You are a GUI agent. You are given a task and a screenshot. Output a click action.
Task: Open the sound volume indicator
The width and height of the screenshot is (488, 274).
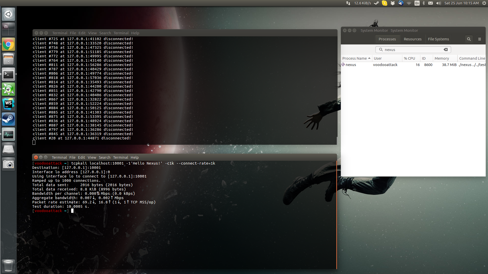[x=438, y=3]
